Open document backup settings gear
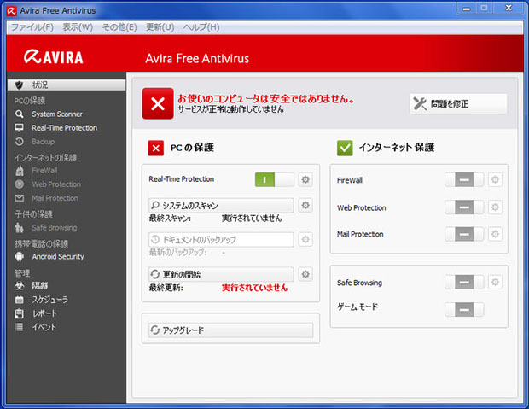 click(305, 239)
